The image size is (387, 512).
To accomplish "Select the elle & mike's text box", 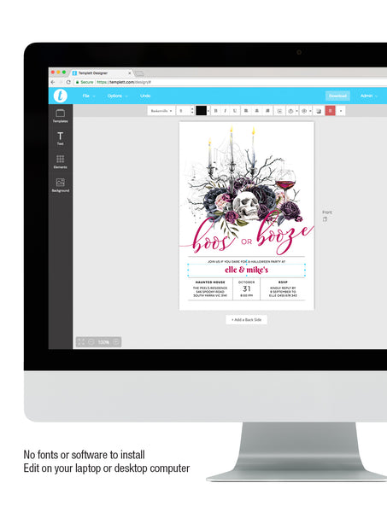I will (x=246, y=270).
